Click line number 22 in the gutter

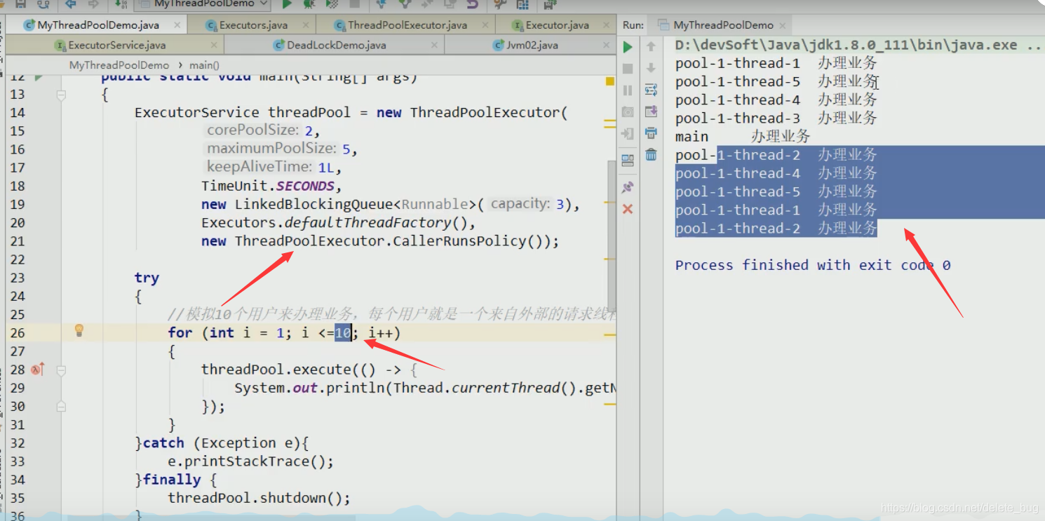coord(18,259)
